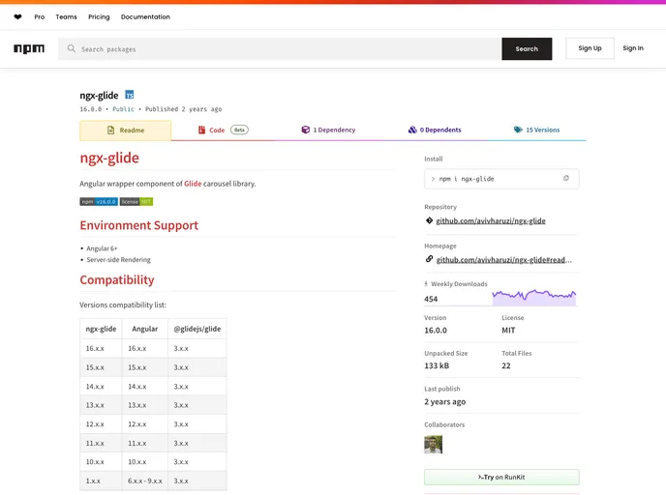Click the Beta label on Code tab
The width and height of the screenshot is (666, 495).
pos(239,130)
